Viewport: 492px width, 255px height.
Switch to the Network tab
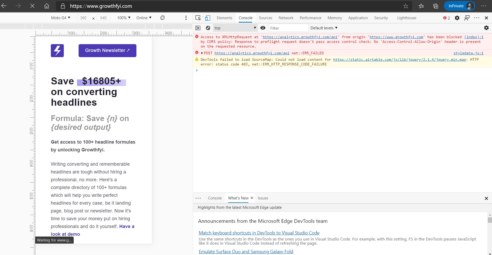pos(286,18)
